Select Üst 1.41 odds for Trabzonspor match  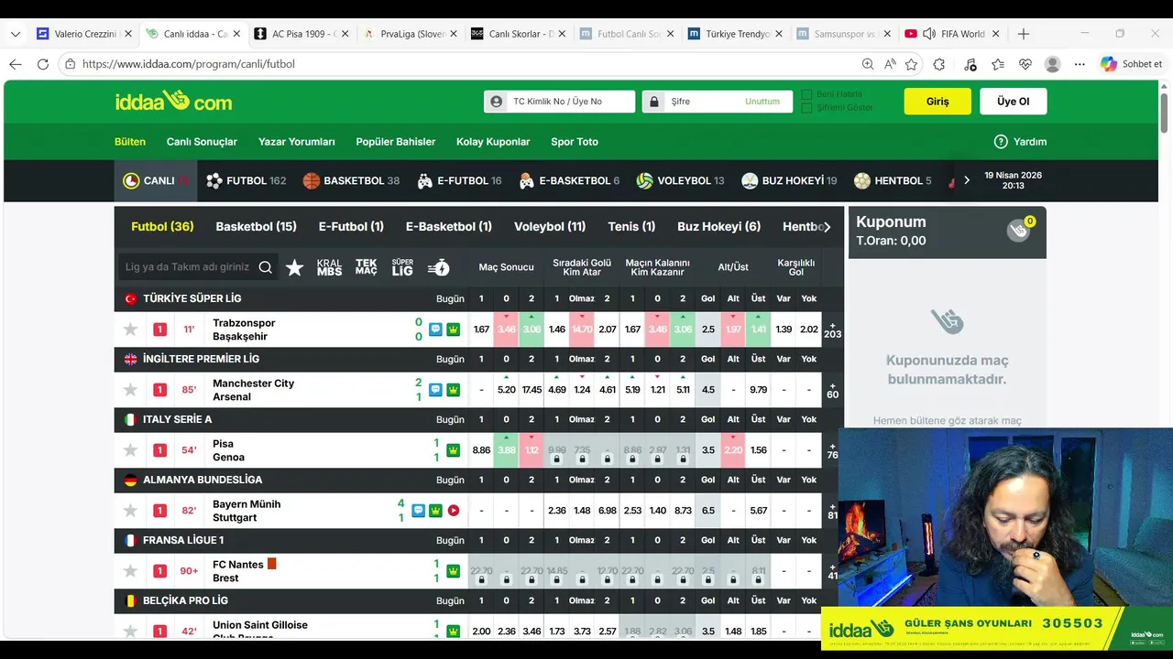coord(758,329)
